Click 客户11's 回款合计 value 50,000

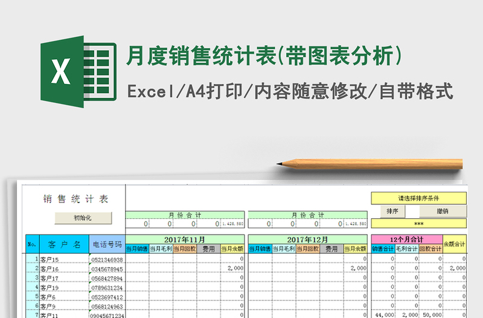[432, 315]
